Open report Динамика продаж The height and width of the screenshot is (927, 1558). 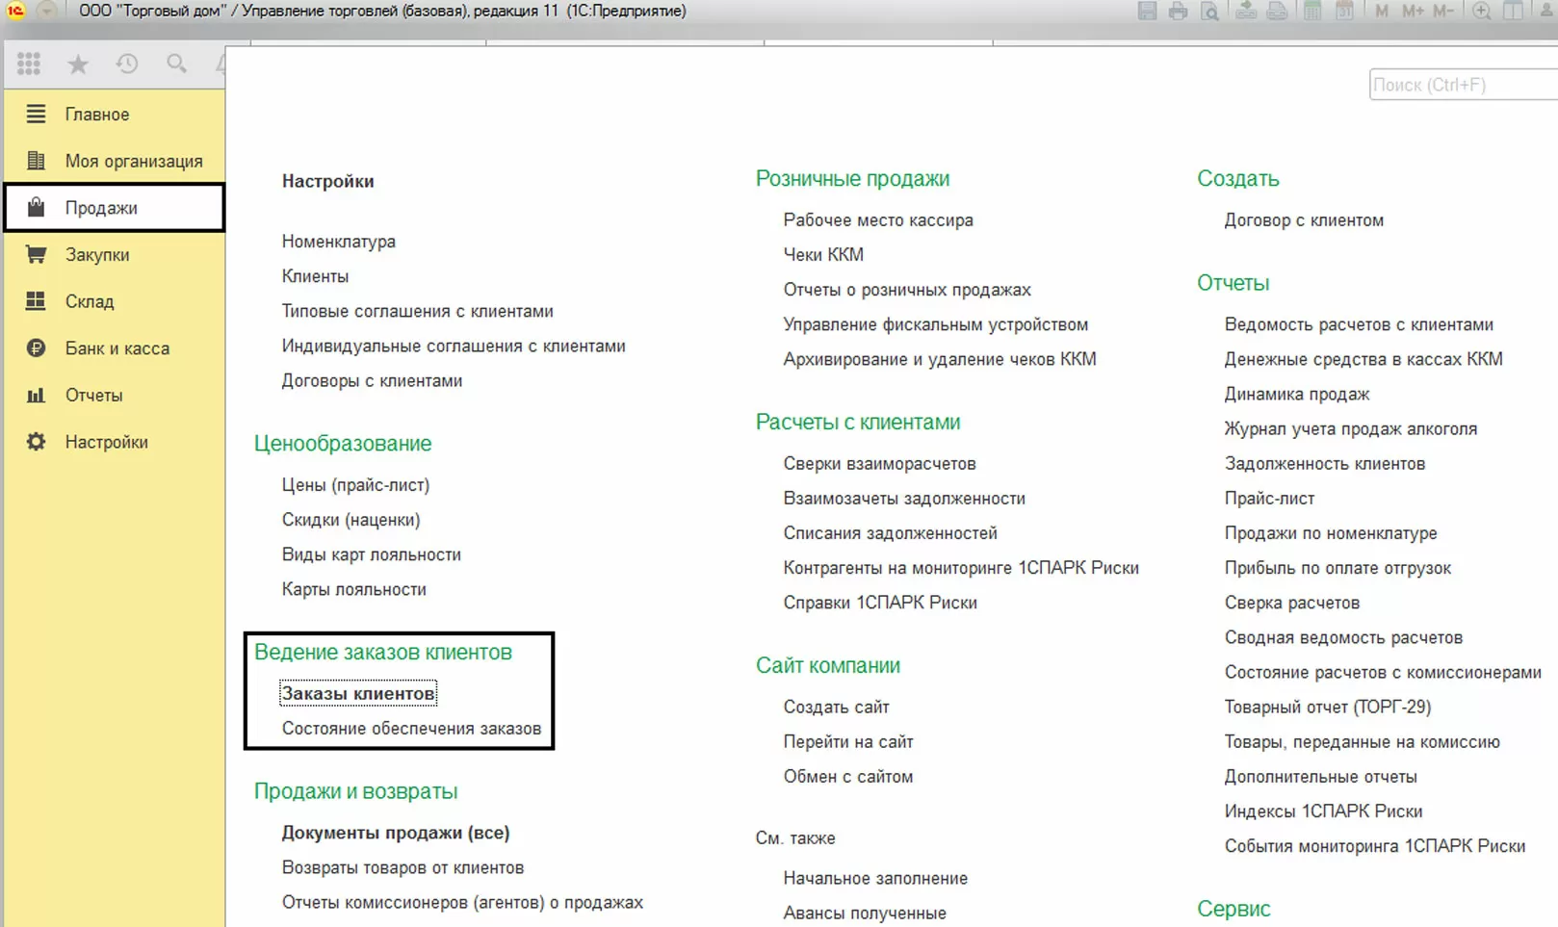(x=1296, y=394)
